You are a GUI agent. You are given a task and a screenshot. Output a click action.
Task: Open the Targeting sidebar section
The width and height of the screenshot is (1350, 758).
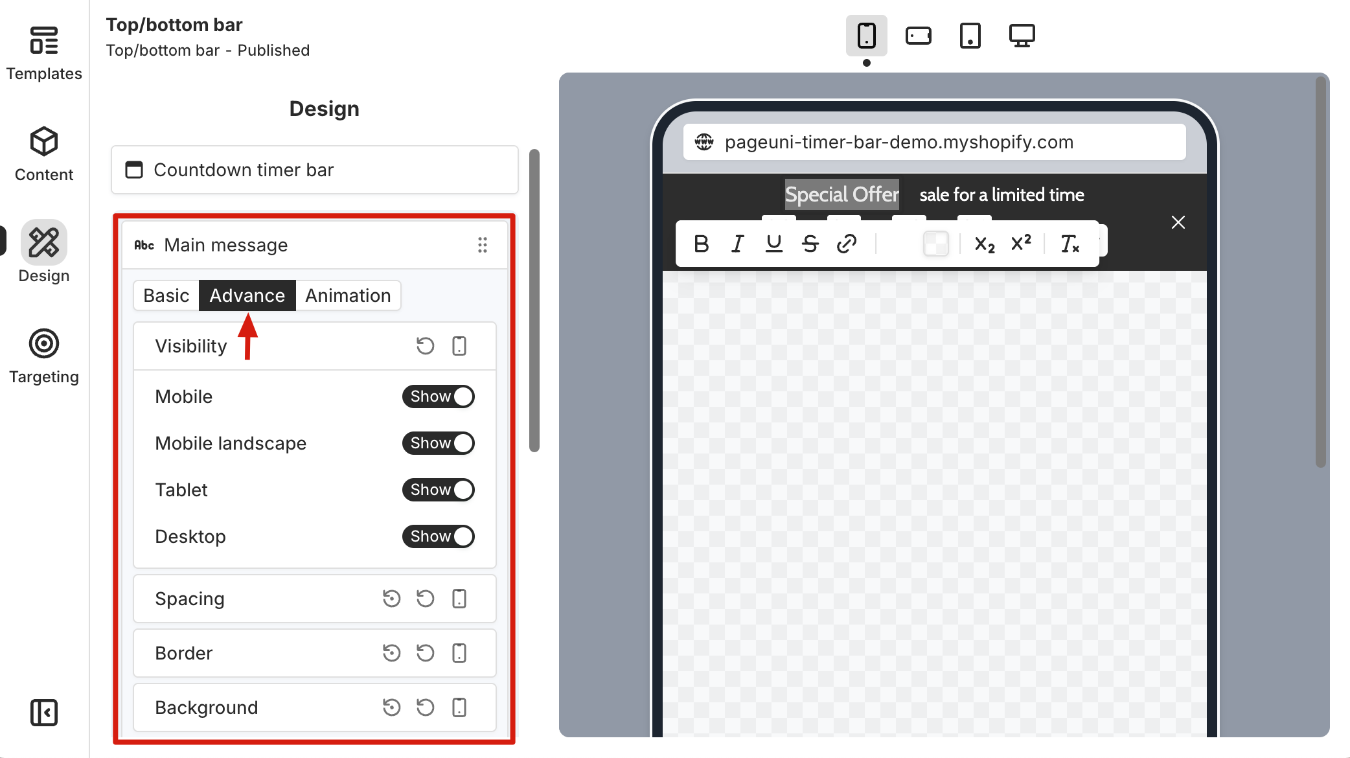pyautogui.click(x=44, y=356)
